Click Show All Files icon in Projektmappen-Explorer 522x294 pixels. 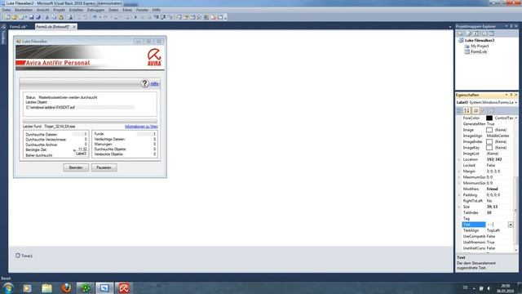(469, 33)
